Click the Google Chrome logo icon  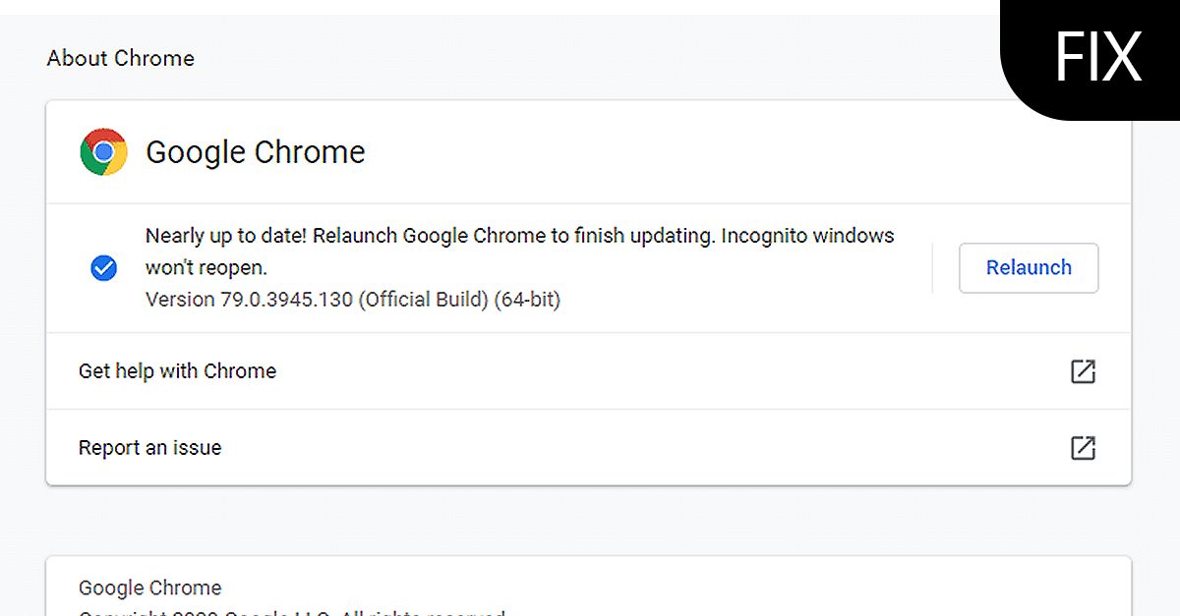pyautogui.click(x=103, y=152)
